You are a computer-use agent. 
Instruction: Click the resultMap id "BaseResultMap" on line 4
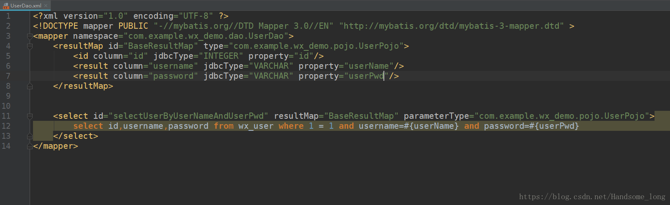161,46
